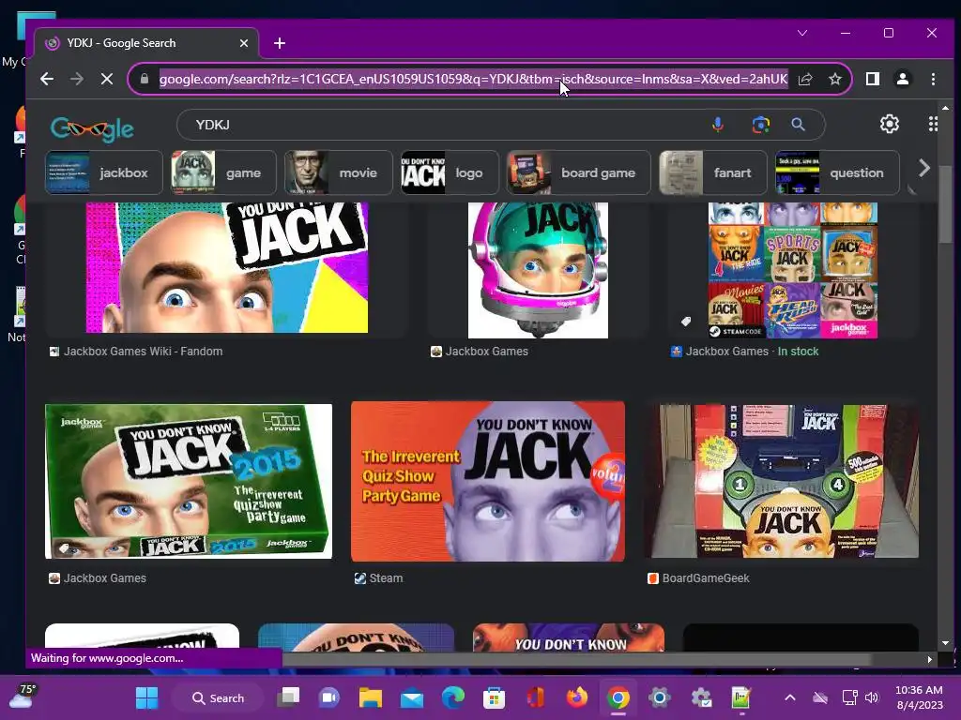View site information padlock icon
The height and width of the screenshot is (720, 961).
point(144,79)
